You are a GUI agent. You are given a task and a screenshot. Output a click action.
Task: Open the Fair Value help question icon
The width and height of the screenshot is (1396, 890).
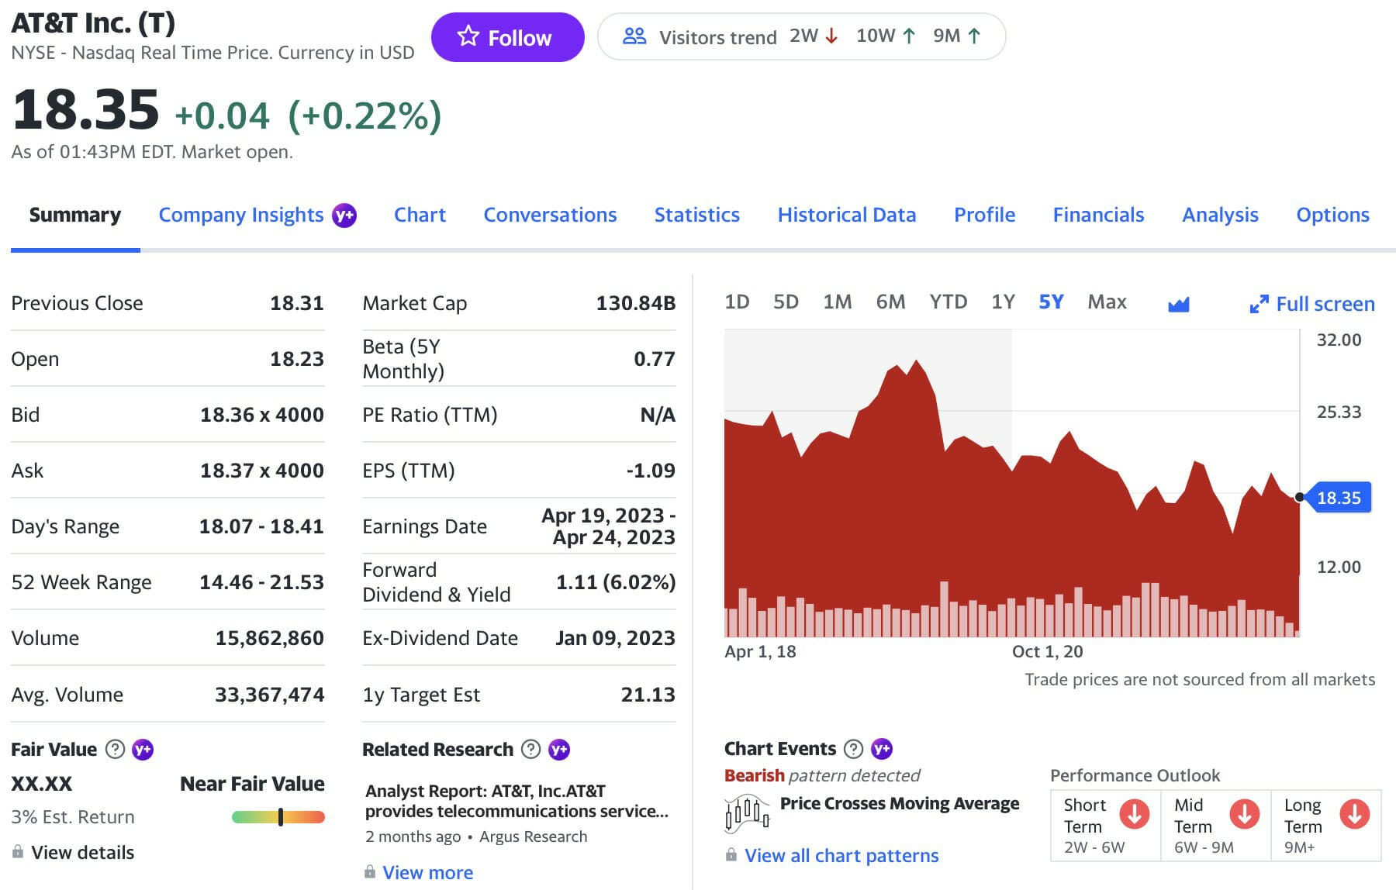tap(113, 749)
